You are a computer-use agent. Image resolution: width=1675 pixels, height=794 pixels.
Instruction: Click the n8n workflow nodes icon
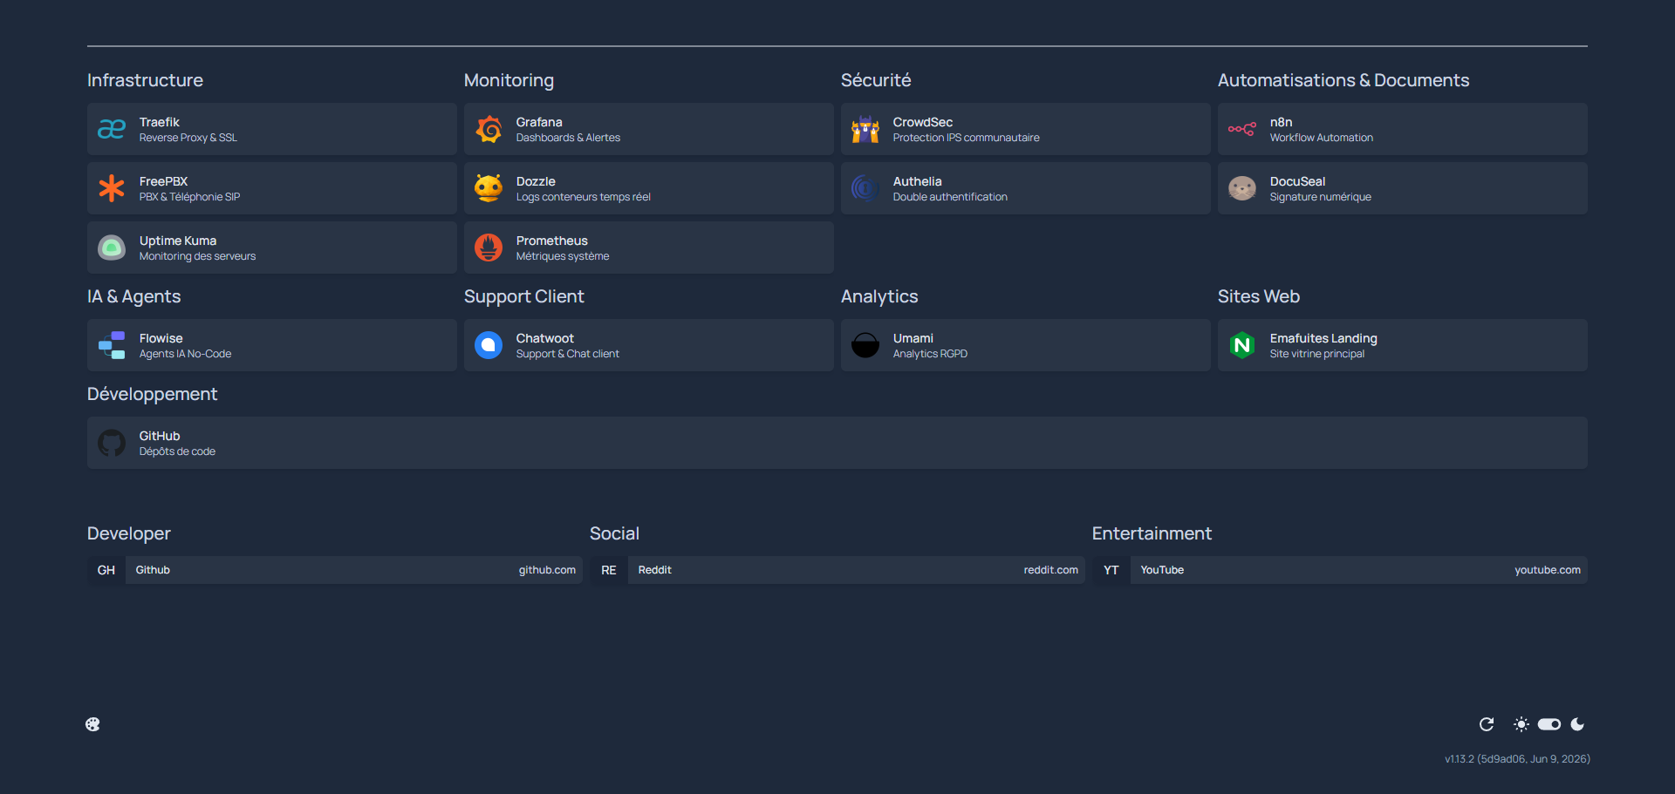1242,129
